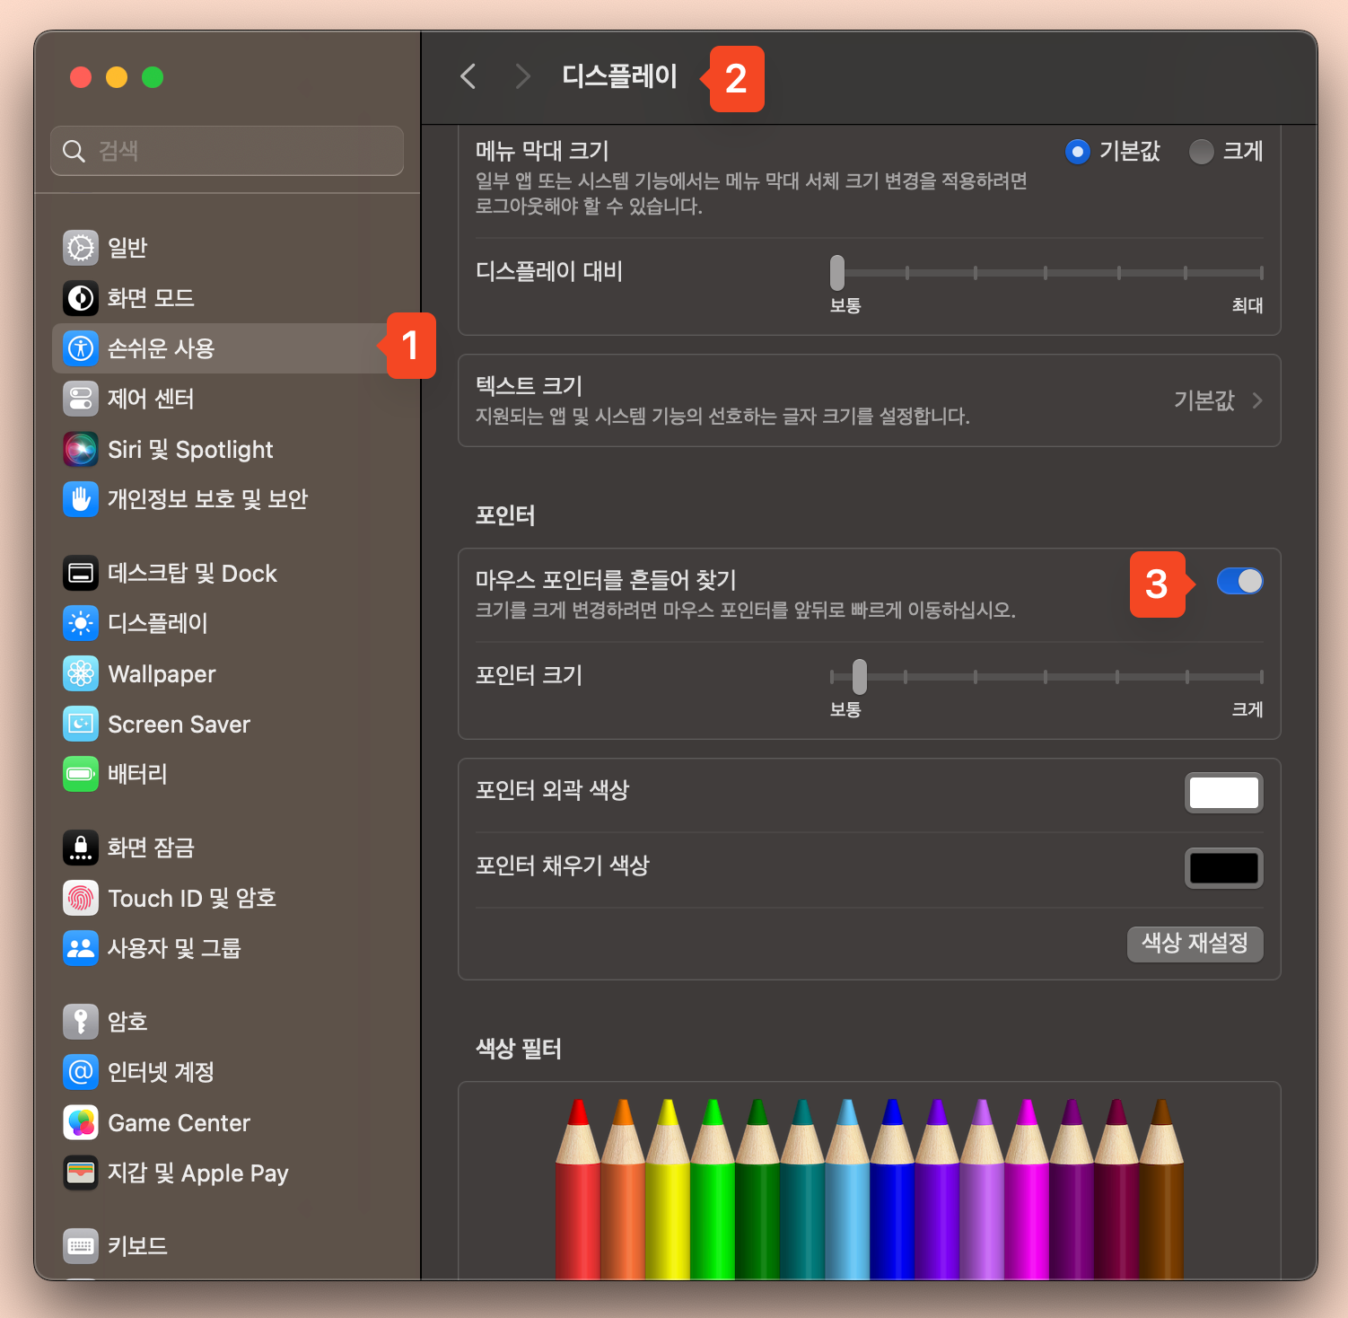Open 포인터 채우기 색상 black swatch
1348x1318 pixels.
click(x=1224, y=868)
